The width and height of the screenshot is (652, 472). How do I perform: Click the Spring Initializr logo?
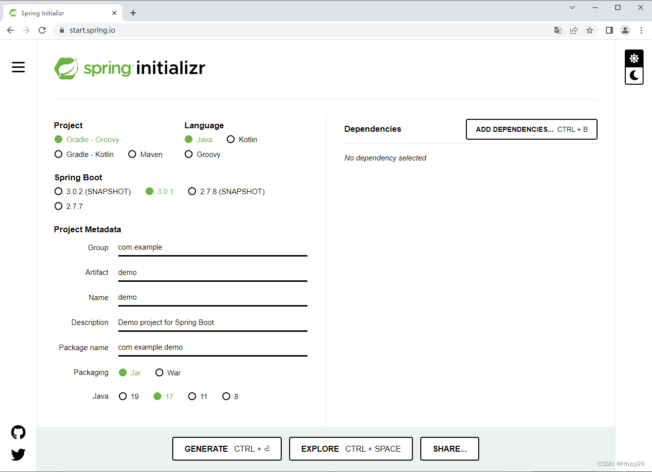pyautogui.click(x=130, y=68)
